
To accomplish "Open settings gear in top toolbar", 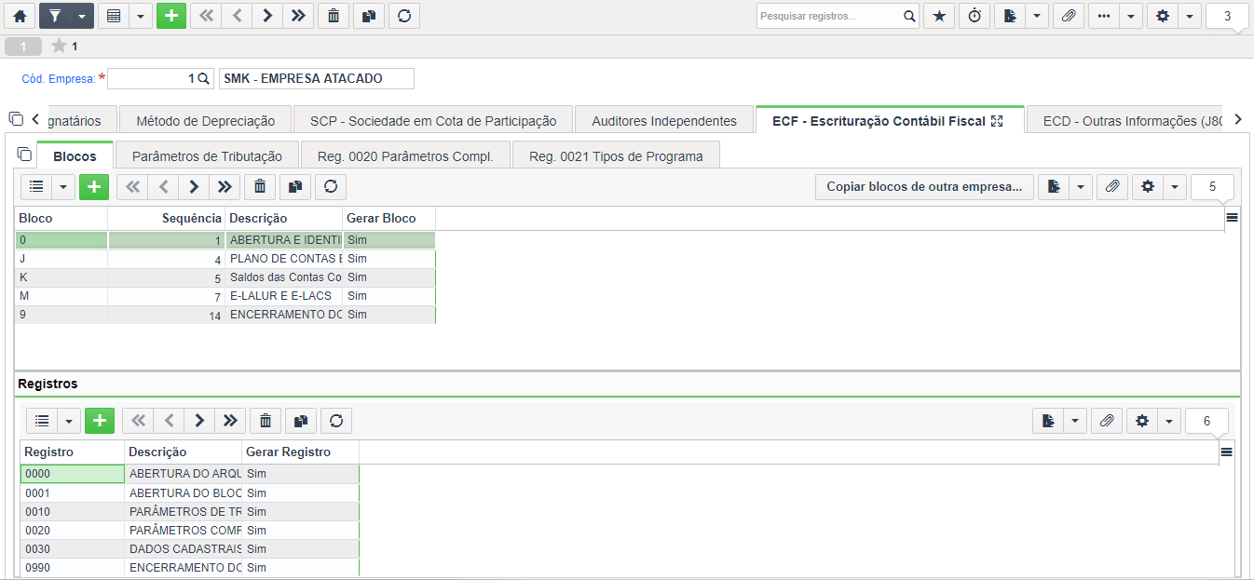I will click(x=1163, y=16).
